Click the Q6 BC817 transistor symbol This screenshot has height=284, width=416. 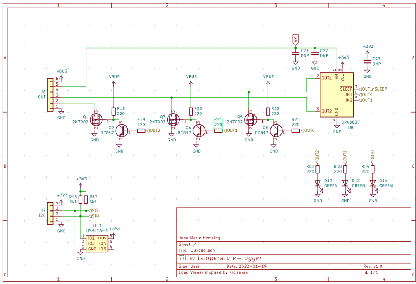pos(276,131)
